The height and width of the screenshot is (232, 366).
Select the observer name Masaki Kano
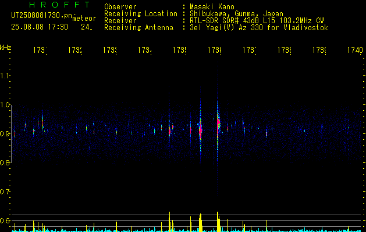click(212, 6)
